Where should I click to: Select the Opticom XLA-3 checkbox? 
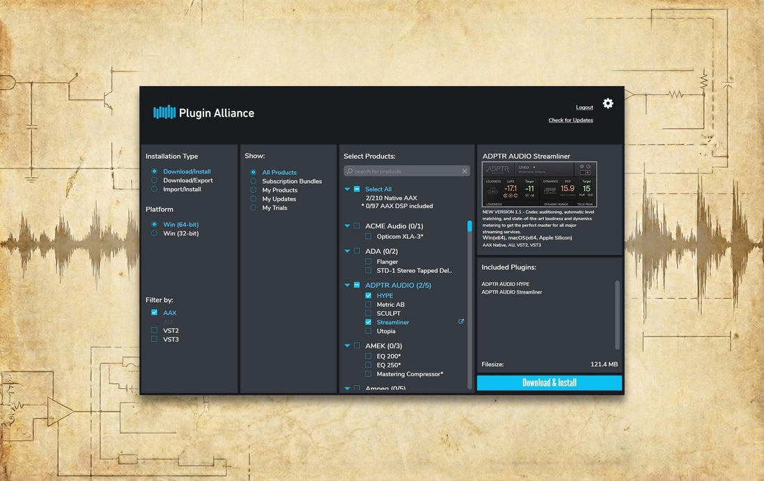coord(369,236)
